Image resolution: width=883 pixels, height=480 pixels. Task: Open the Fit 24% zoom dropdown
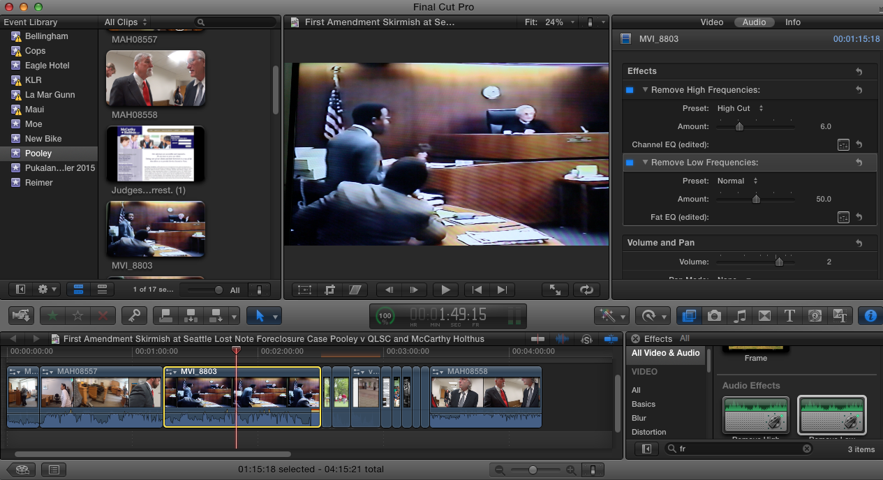coord(551,22)
